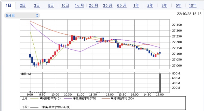Click the 15:00 time axis label
The width and height of the screenshot is (204, 111).
click(x=160, y=95)
